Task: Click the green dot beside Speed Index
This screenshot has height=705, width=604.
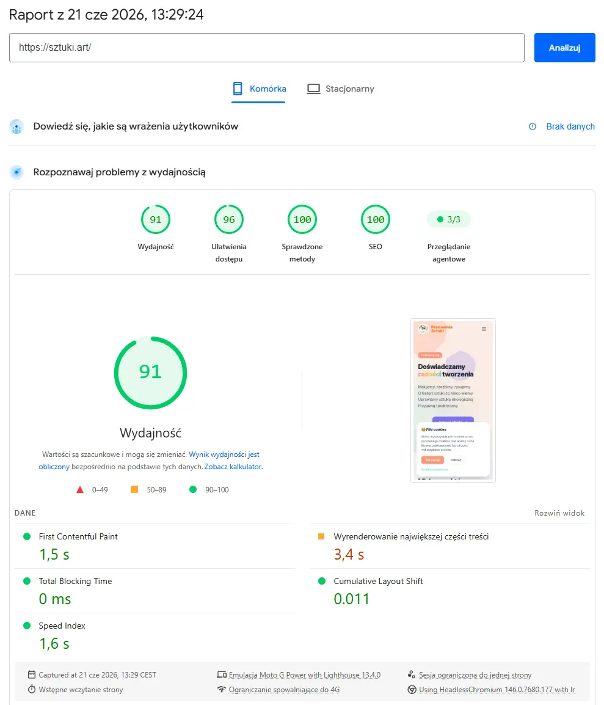Action: coord(26,626)
